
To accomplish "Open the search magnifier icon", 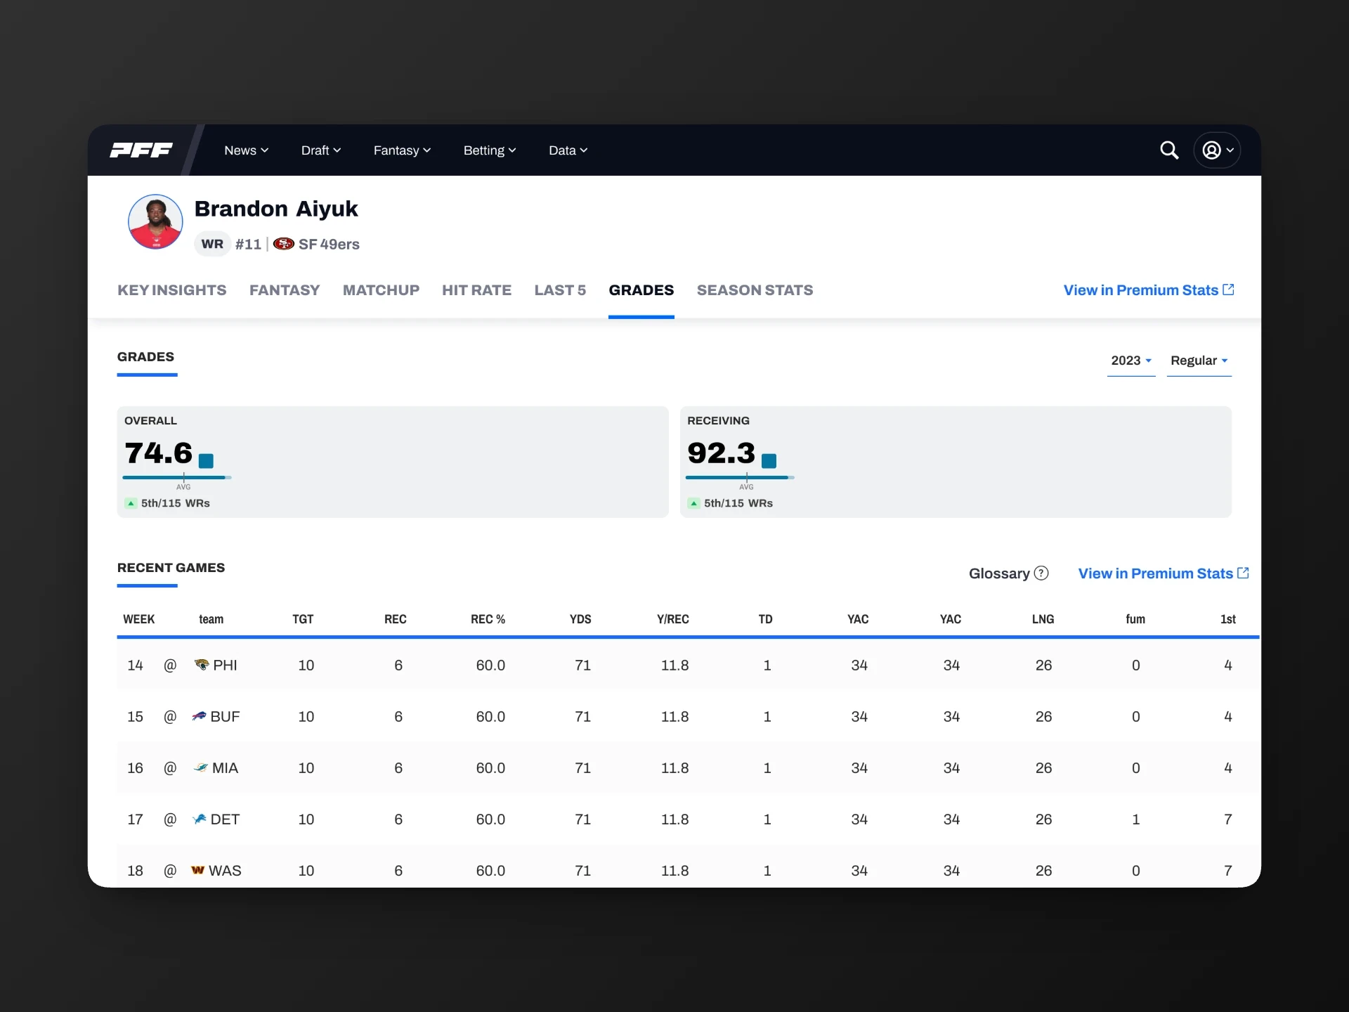I will point(1169,150).
